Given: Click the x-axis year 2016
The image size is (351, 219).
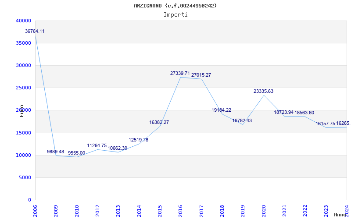Looking at the screenshot, I should pyautogui.click(x=181, y=211).
